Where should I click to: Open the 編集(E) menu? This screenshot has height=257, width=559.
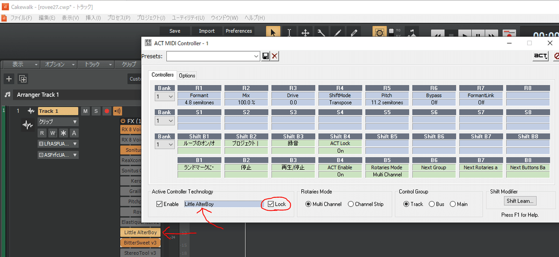pyautogui.click(x=47, y=18)
